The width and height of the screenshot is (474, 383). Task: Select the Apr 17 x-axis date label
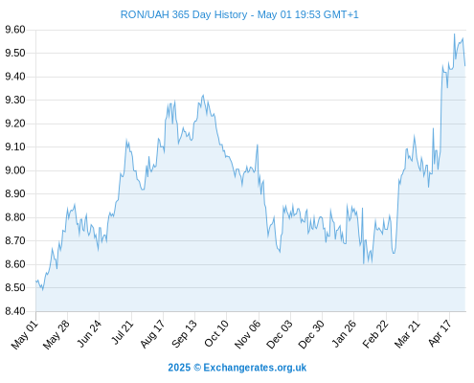point(440,333)
